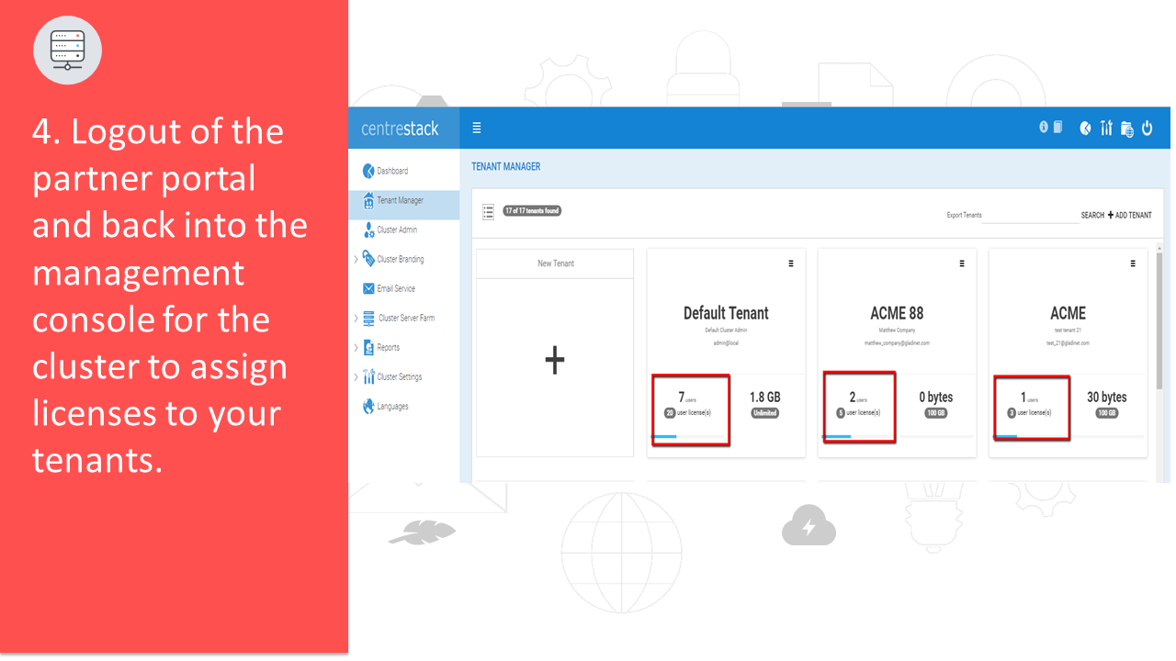
Task: Open the Reports menu item
Action: click(389, 347)
